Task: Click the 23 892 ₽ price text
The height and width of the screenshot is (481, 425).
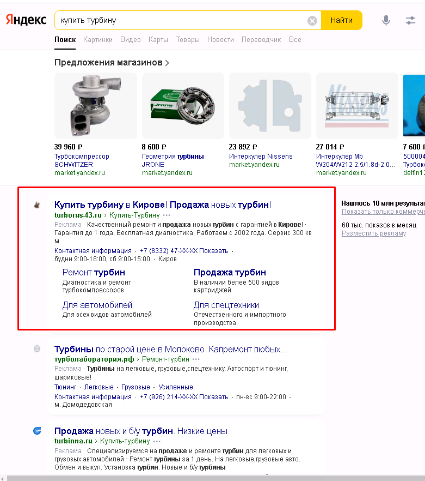Action: pyautogui.click(x=243, y=147)
